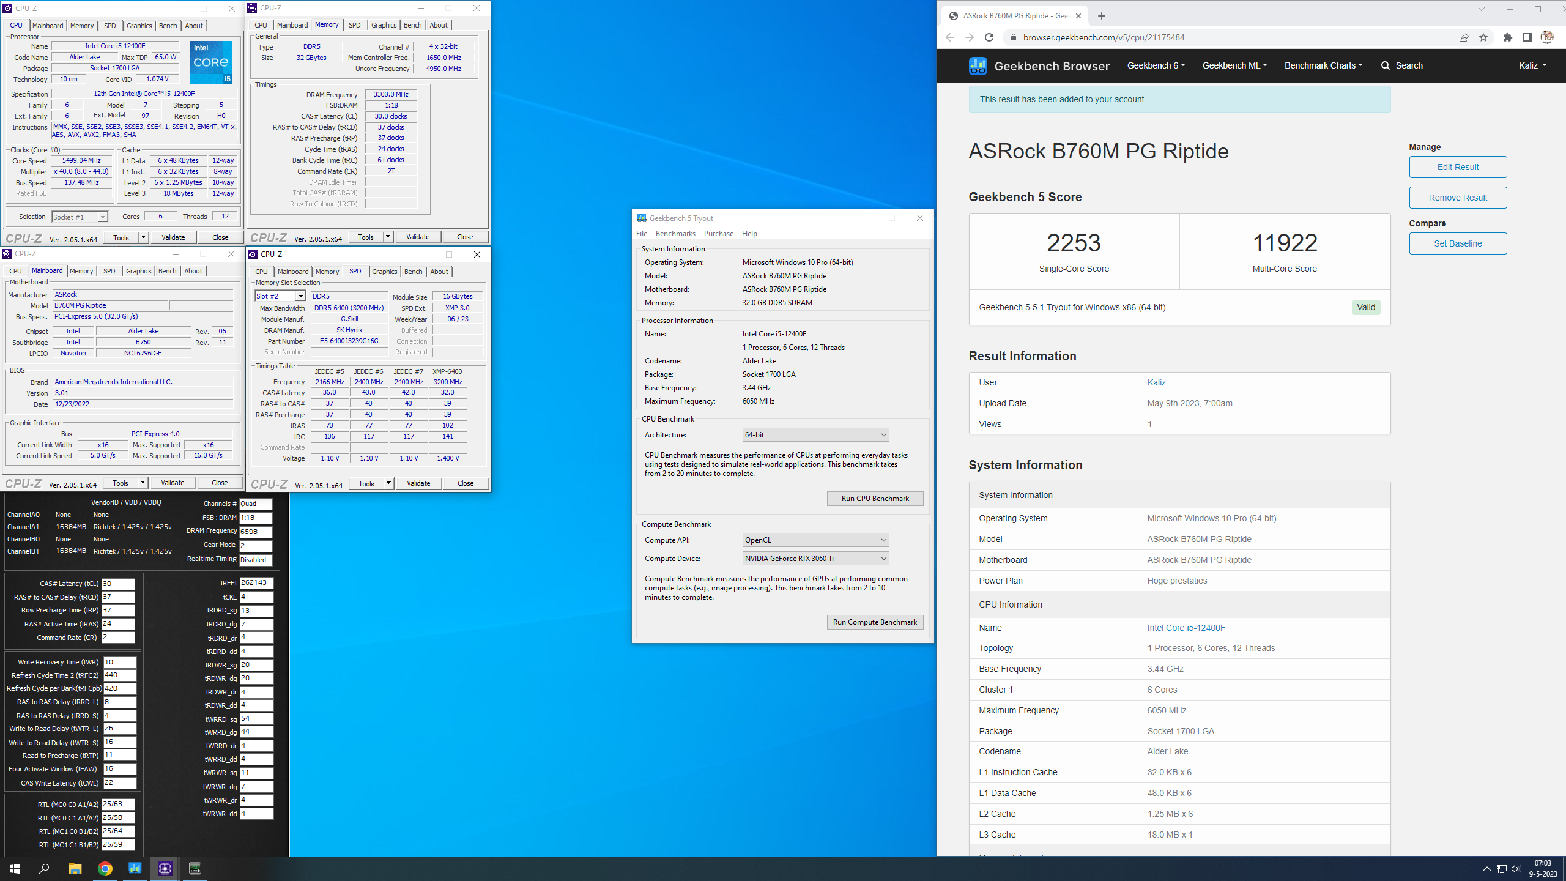The width and height of the screenshot is (1566, 881).
Task: Click the browser back arrow
Action: (x=950, y=37)
